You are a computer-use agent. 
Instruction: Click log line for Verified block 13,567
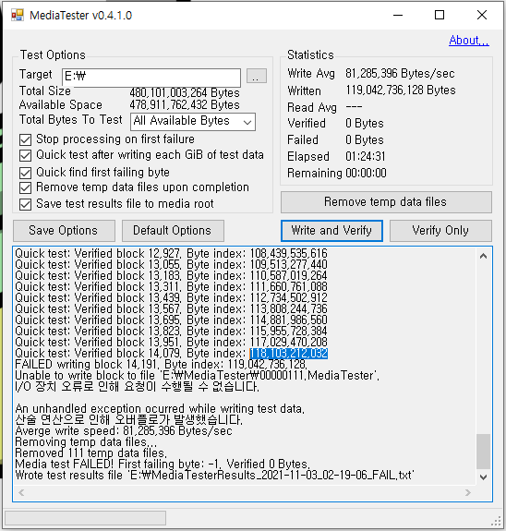[x=172, y=308]
